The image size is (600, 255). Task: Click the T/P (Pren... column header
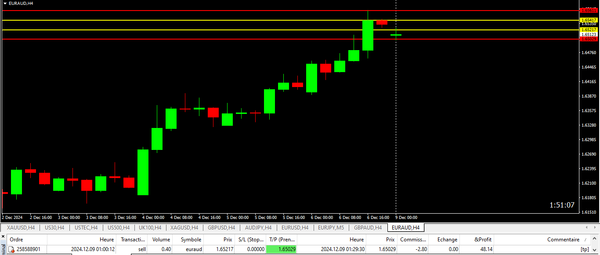click(282, 240)
